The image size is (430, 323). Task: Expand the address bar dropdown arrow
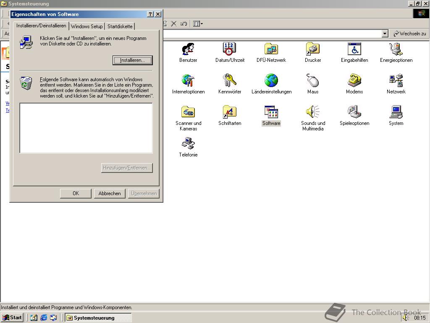pyautogui.click(x=385, y=34)
